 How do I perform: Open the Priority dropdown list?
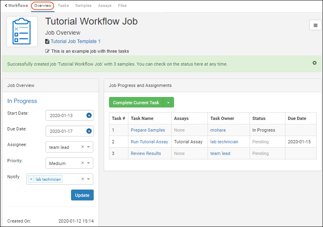point(88,163)
